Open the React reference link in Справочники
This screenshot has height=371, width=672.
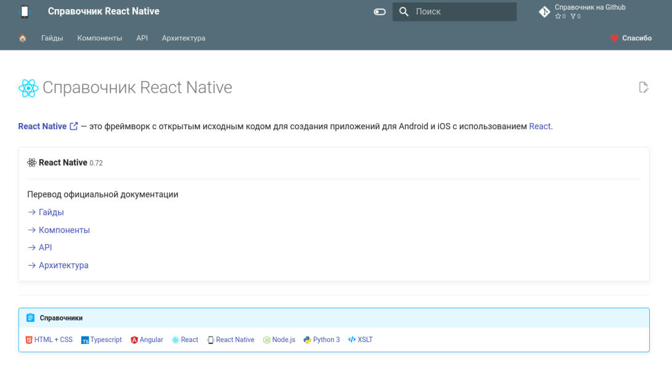(x=189, y=340)
